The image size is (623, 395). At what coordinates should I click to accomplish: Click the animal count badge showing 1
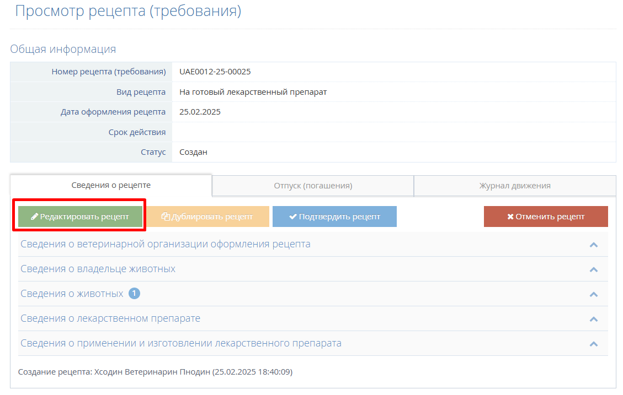coord(134,294)
